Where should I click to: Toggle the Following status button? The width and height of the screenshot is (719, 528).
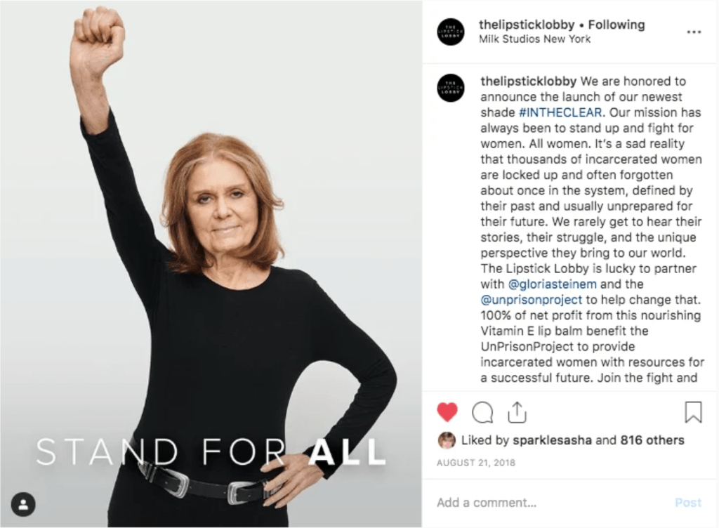[616, 25]
